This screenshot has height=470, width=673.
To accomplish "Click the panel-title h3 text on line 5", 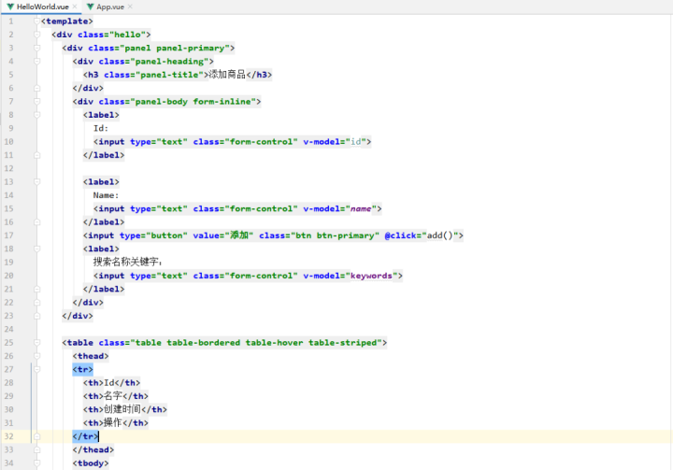I will (x=227, y=75).
